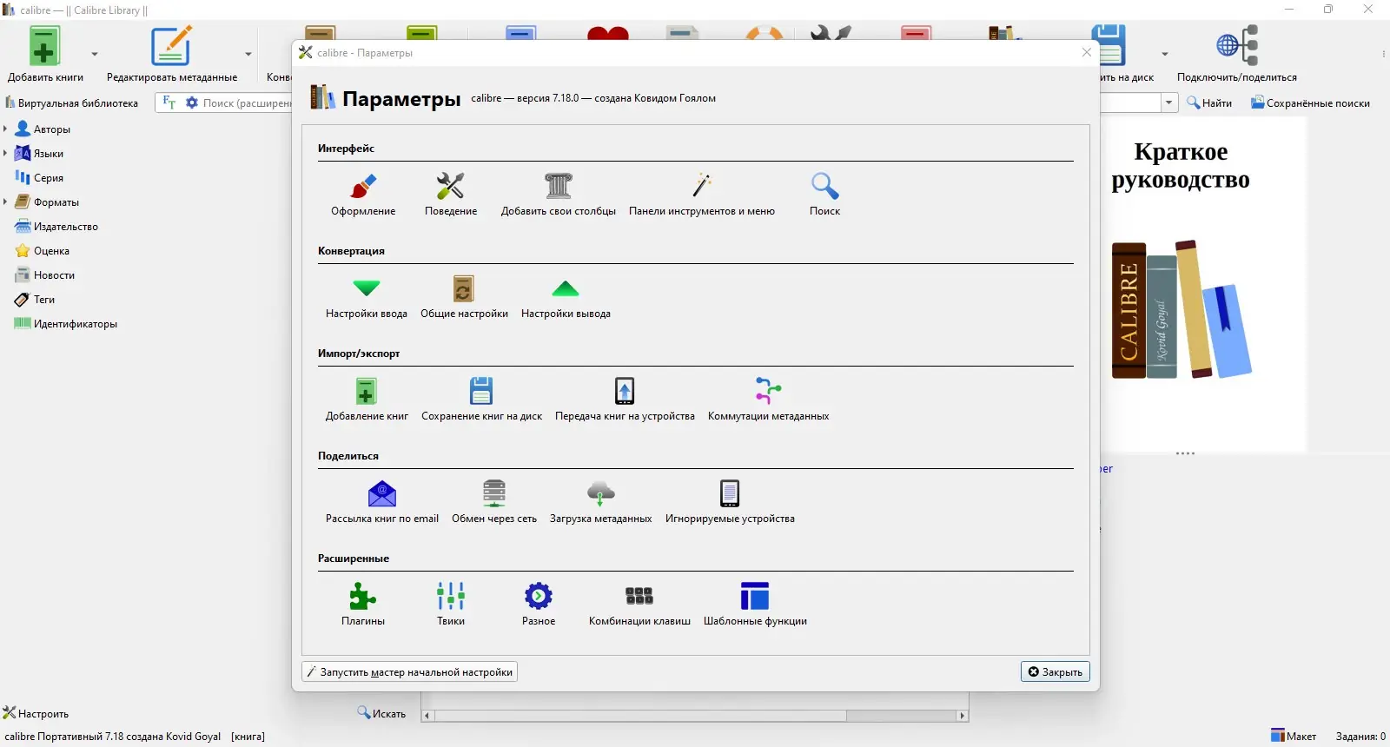Open Твики settings
1390x747 pixels.
click(x=451, y=605)
